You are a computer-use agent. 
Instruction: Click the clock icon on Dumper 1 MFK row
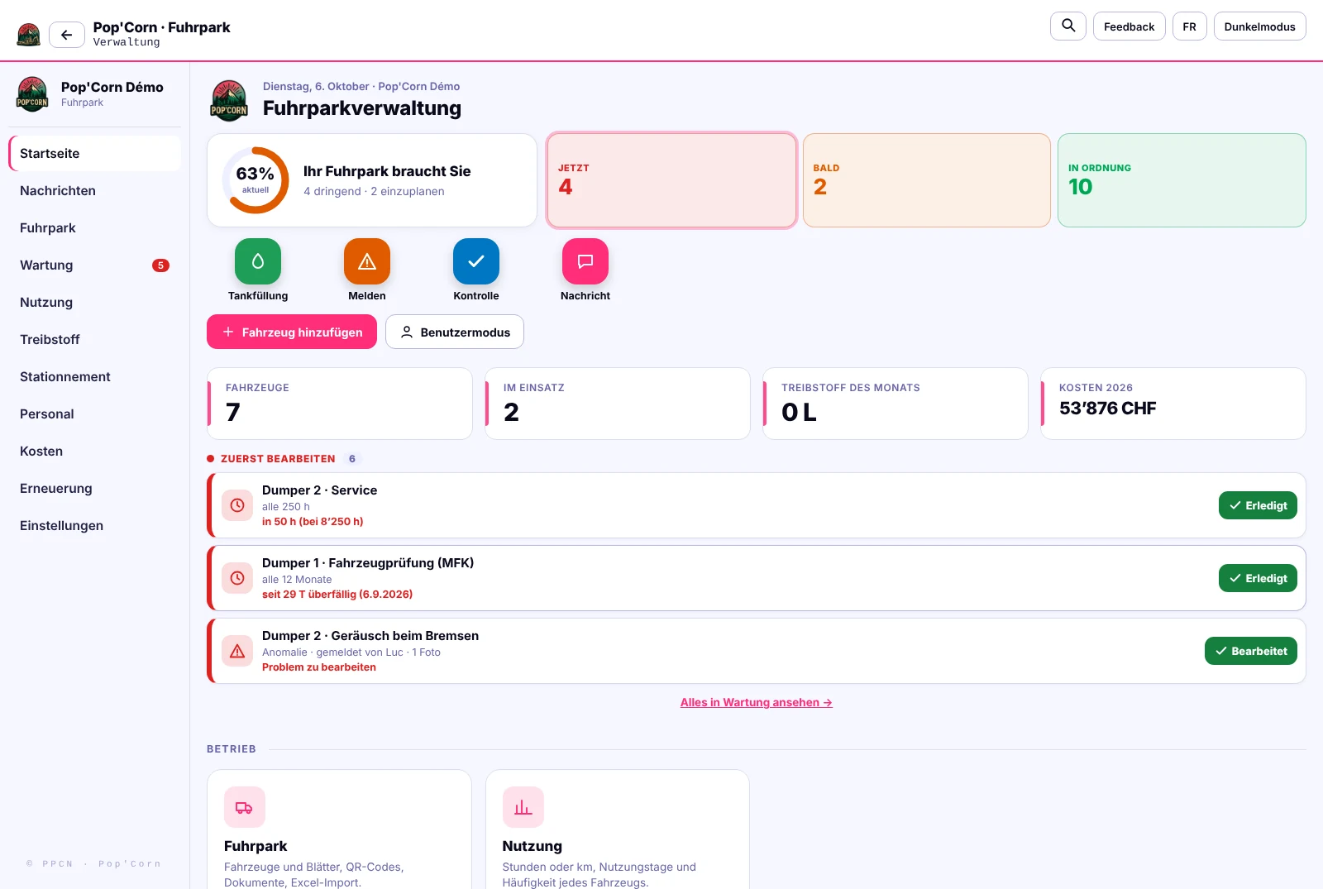[x=237, y=578]
